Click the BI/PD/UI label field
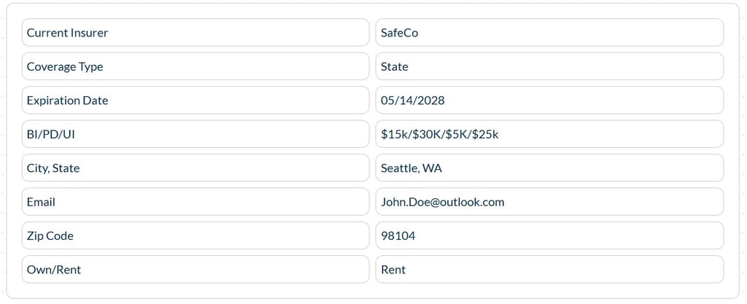The image size is (747, 304). 195,134
